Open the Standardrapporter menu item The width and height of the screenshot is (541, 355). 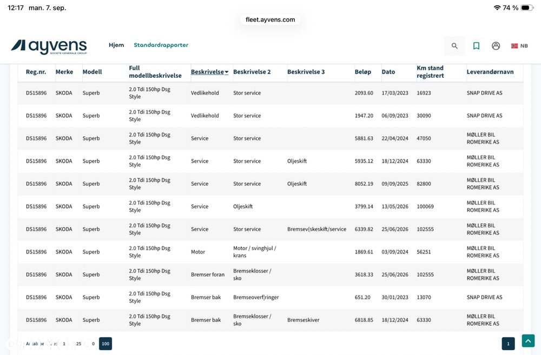tap(161, 45)
